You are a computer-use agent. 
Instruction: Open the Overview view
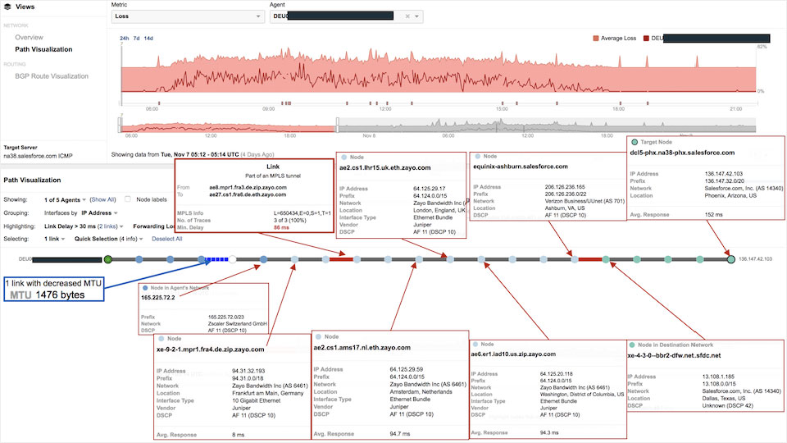point(29,38)
